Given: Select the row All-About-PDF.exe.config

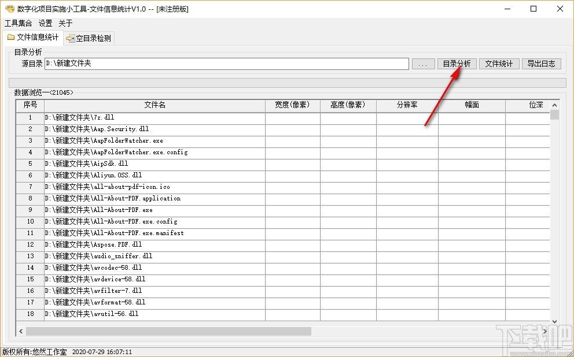Looking at the screenshot, I should (283, 221).
